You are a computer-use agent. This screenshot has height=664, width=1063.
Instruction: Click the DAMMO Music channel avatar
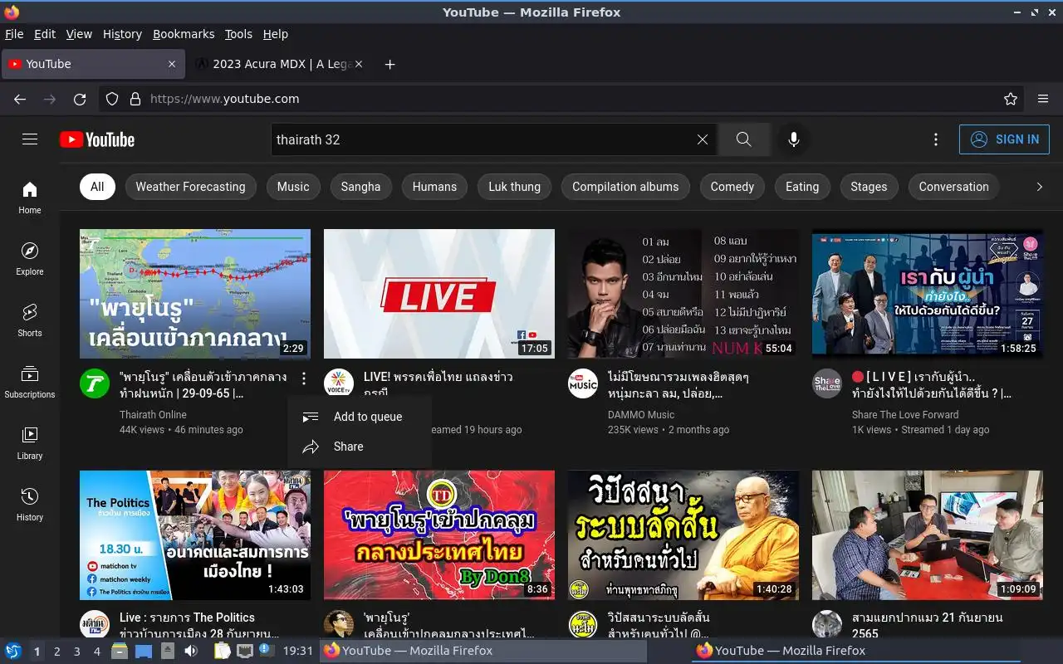coord(583,383)
